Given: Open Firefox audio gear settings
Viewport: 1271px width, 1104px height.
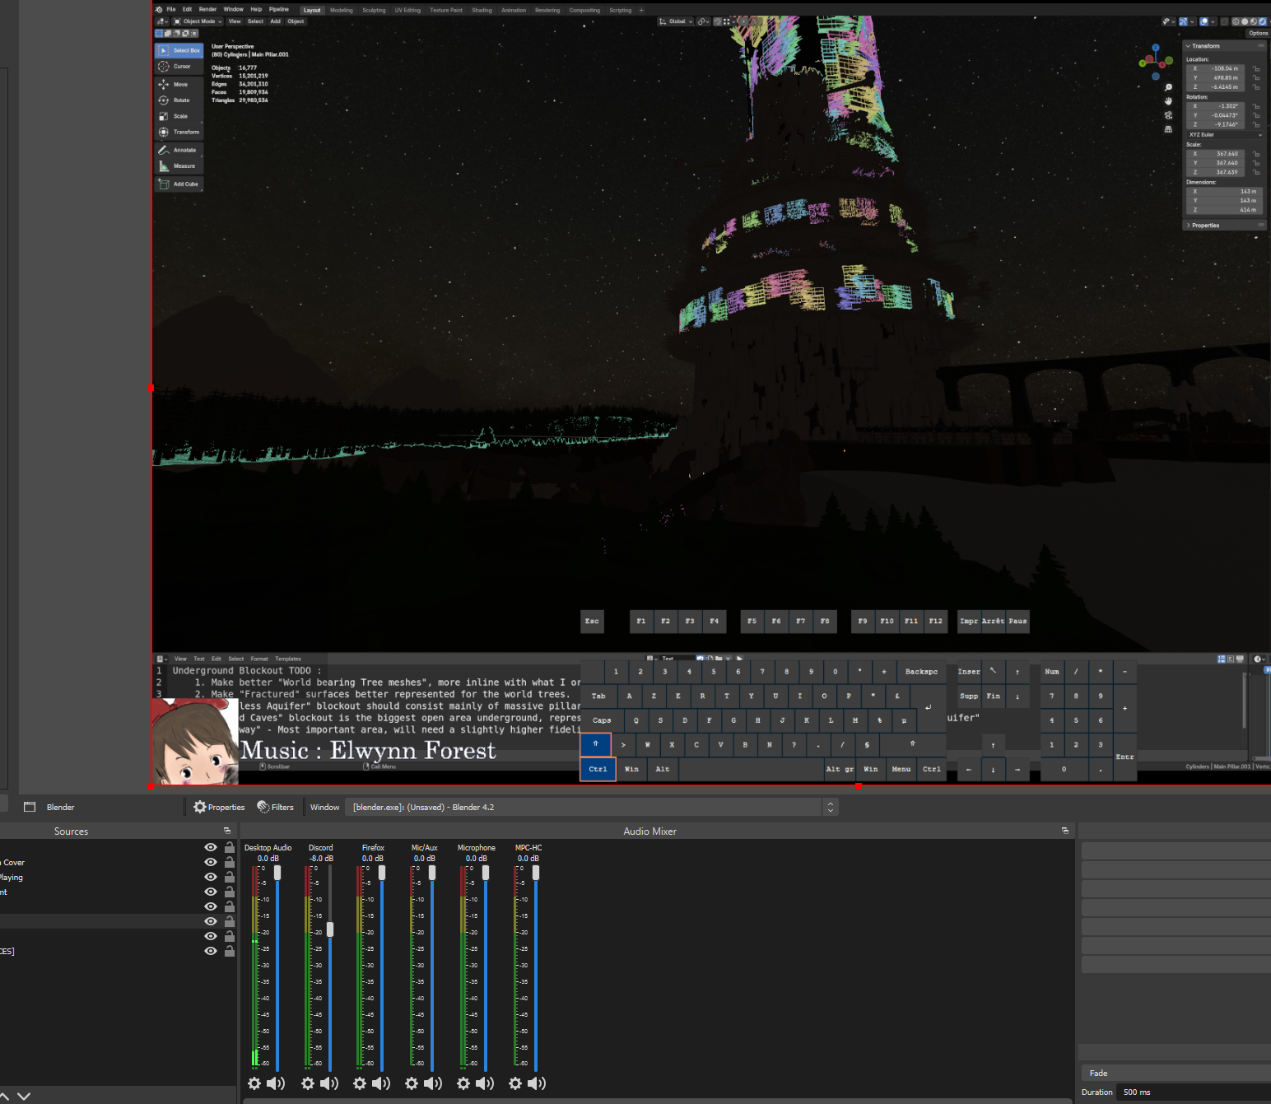Looking at the screenshot, I should (x=360, y=1083).
